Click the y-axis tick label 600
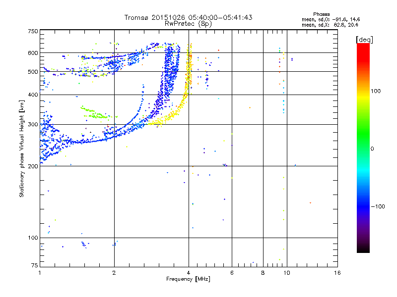Screen dimensions: 397x297 point(33,53)
